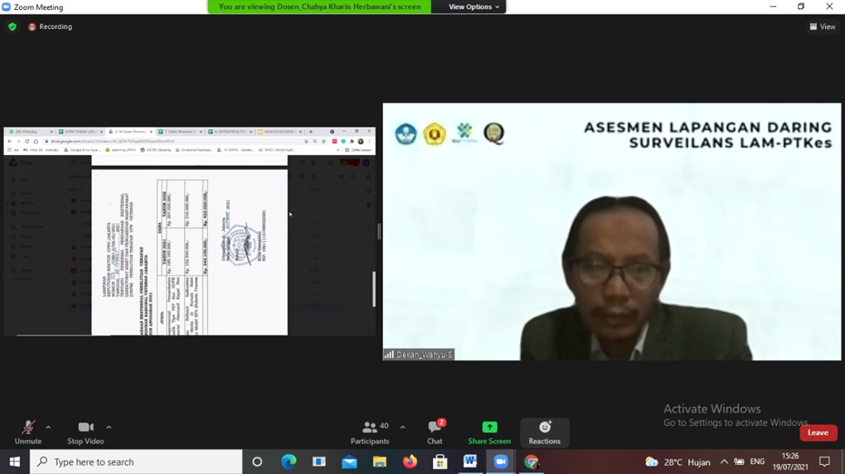
Task: Expand the Participants options arrow
Action: tap(403, 428)
